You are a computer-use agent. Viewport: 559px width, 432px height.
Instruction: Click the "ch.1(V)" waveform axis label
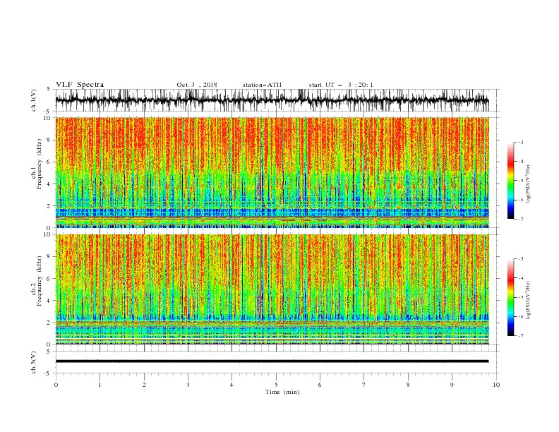point(34,100)
